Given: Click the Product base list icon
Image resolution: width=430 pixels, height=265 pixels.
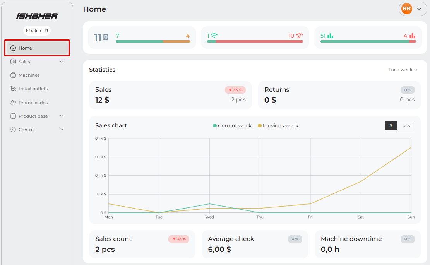Looking at the screenshot, I should click(x=13, y=116).
